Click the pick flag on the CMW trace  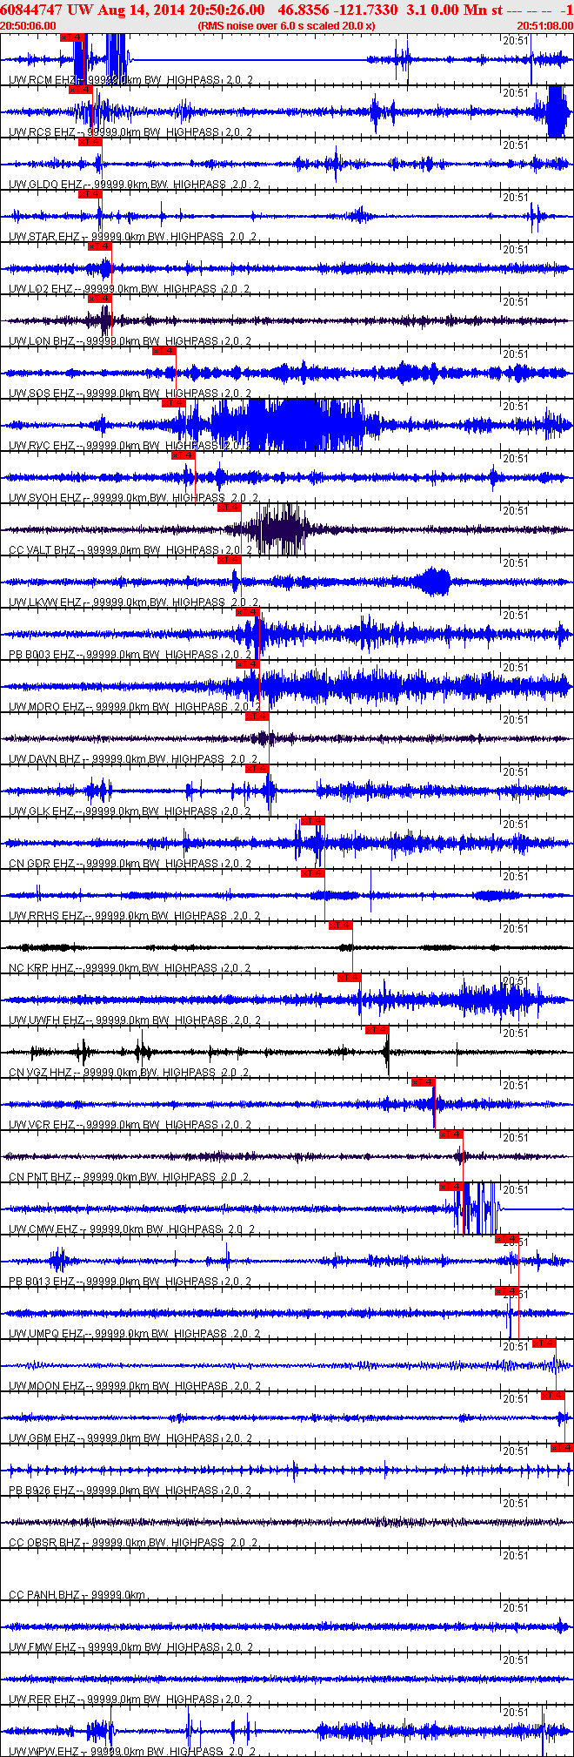451,1187
